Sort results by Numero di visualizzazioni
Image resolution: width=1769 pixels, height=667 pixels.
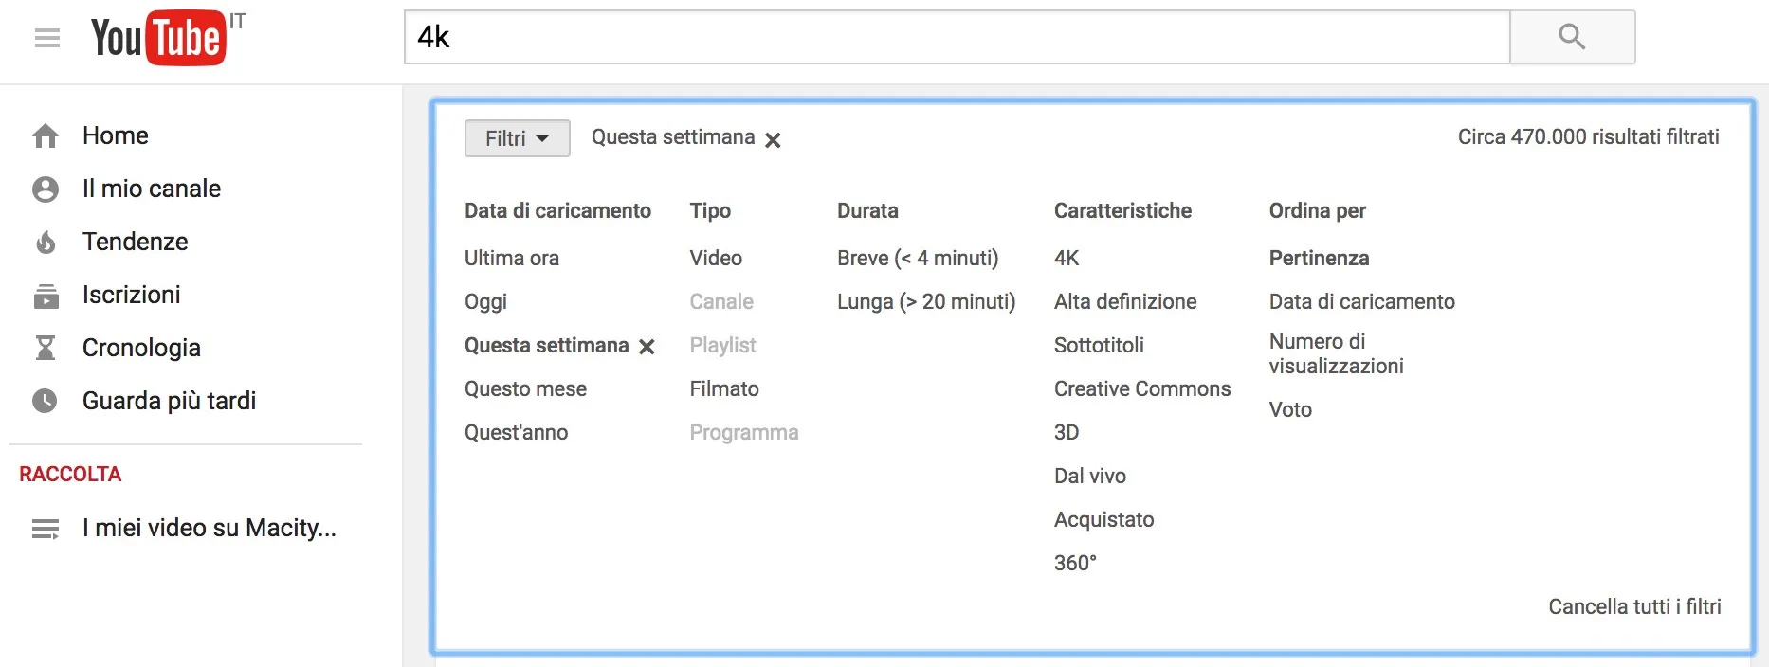tap(1336, 353)
